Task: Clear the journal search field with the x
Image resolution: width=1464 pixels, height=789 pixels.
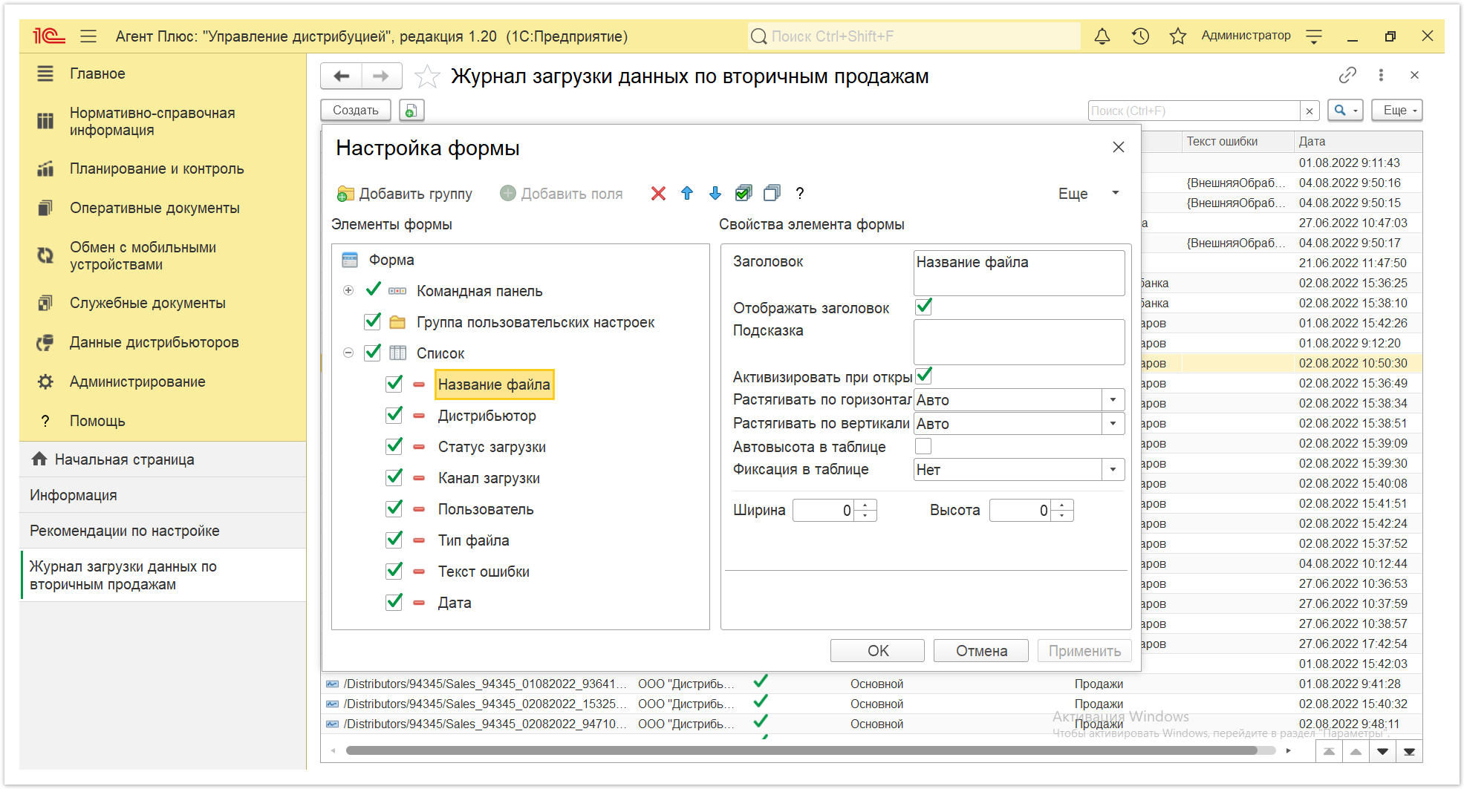Action: (1310, 111)
